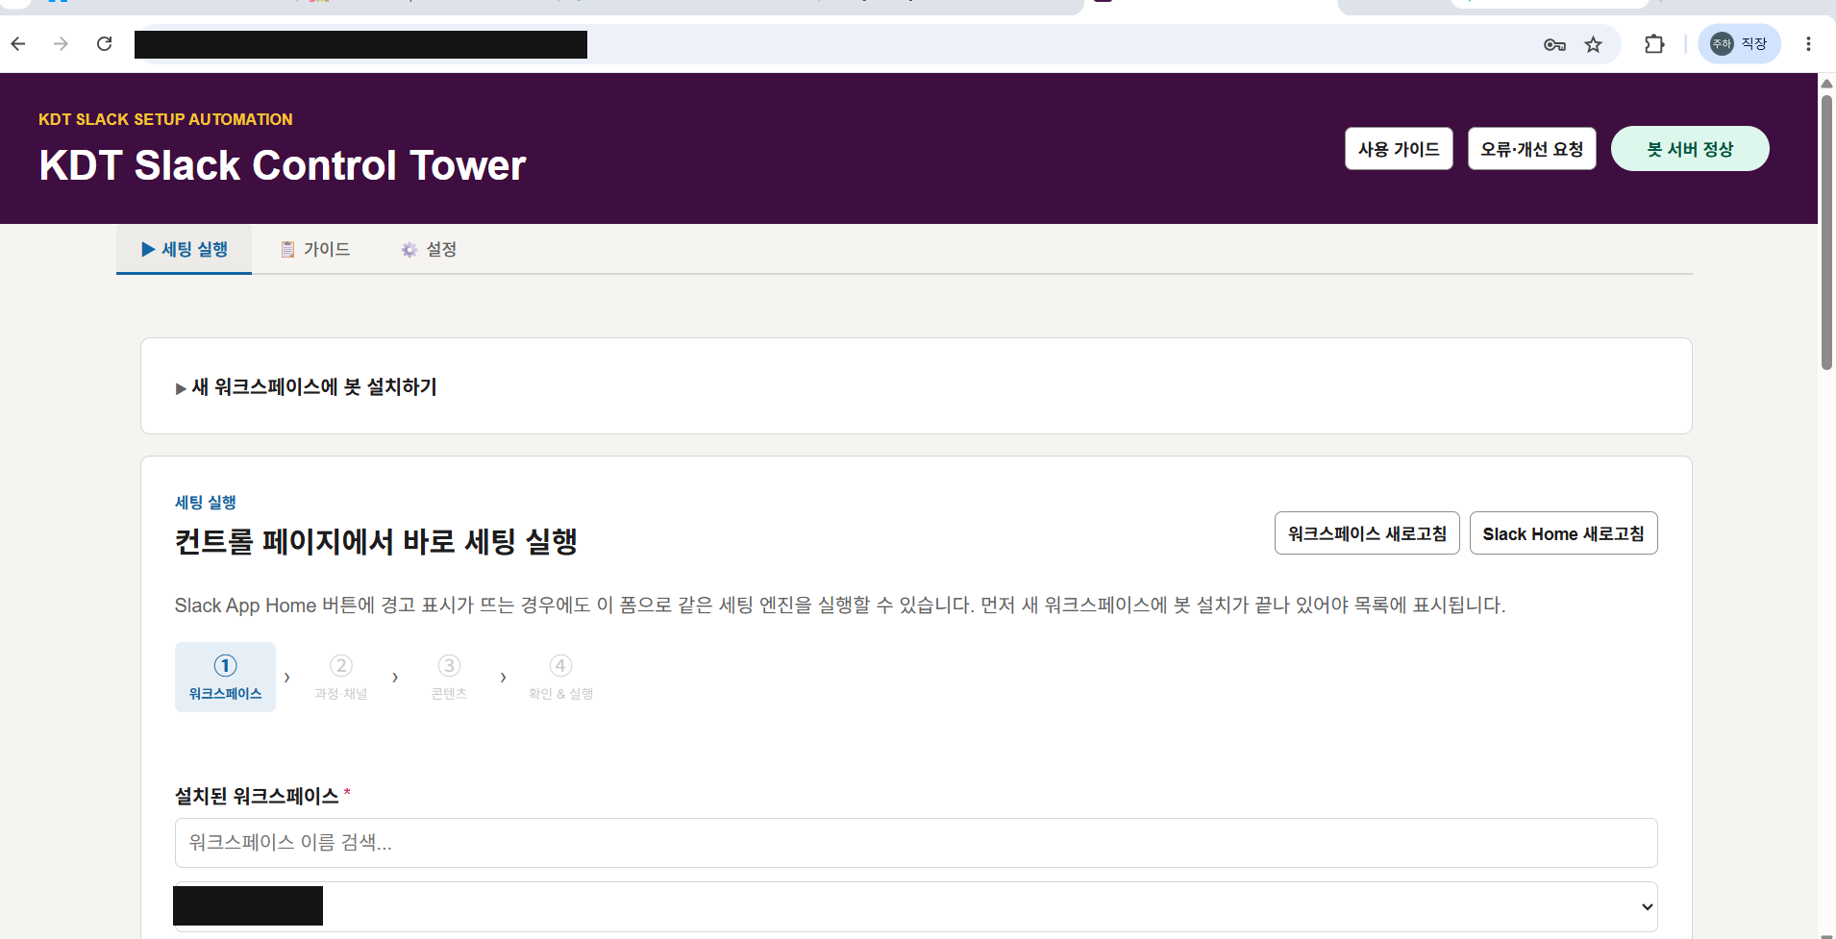1836x939 pixels.
Task: Go back to the previous page
Action: click(18, 44)
